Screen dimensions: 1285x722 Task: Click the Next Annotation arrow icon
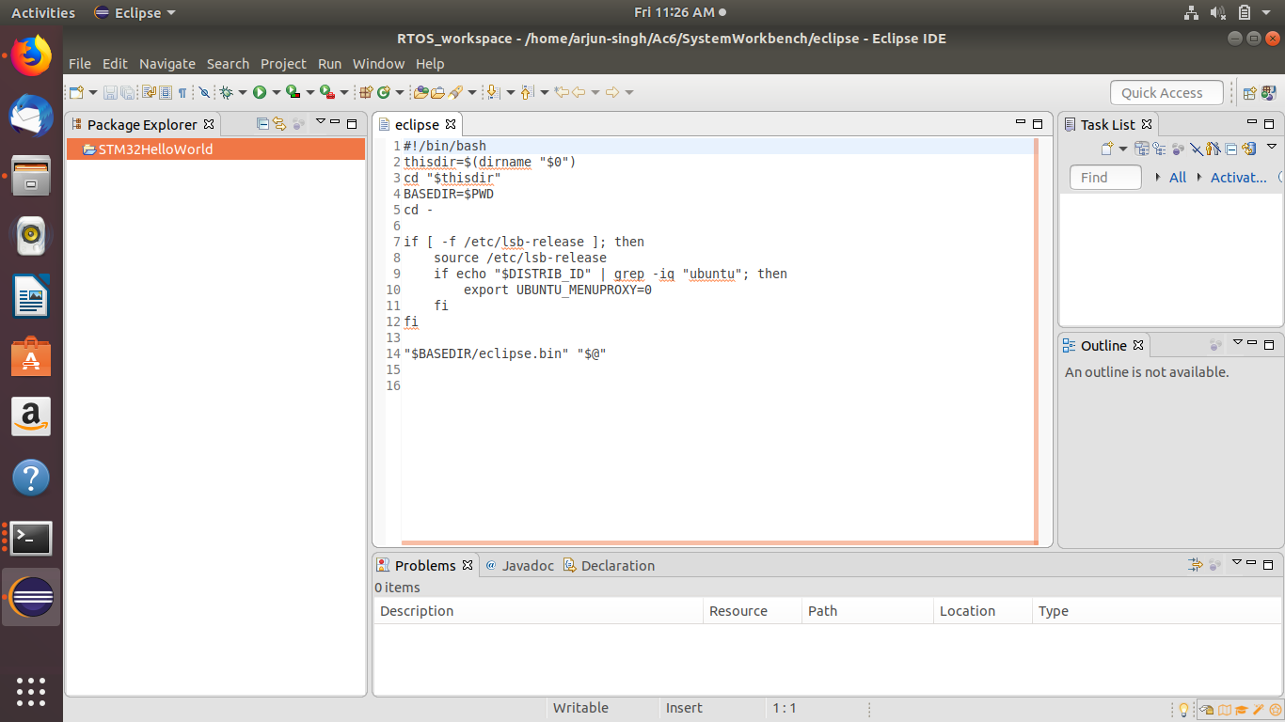tap(492, 92)
